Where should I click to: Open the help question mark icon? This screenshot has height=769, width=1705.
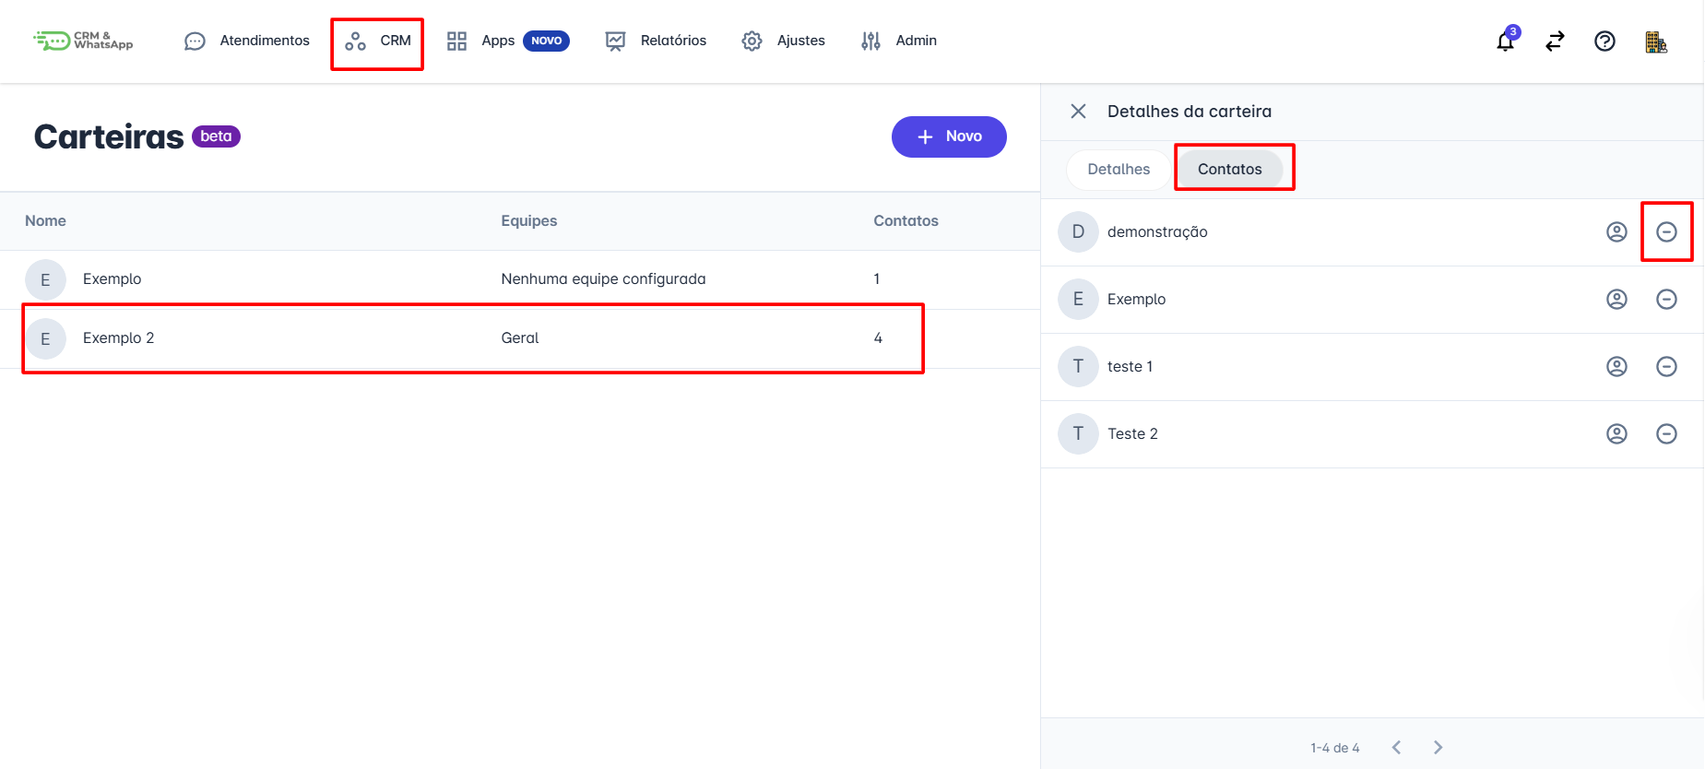coord(1604,41)
